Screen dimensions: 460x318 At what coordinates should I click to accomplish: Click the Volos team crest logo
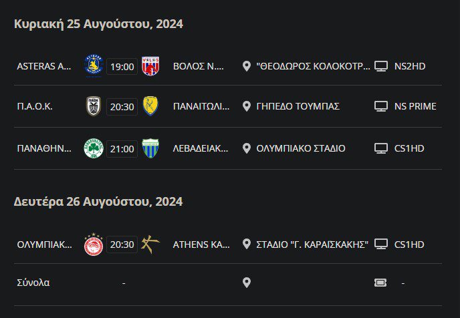coord(150,65)
